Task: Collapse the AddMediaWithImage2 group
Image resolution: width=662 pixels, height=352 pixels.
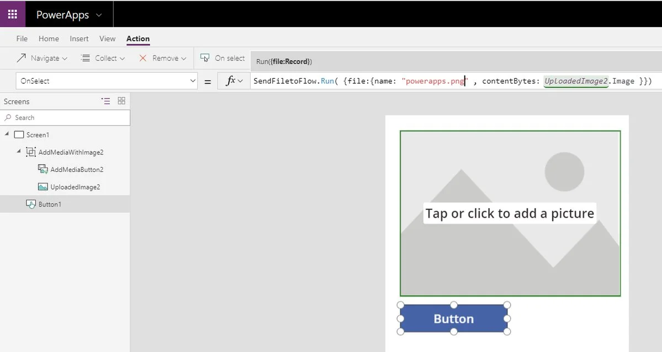Action: (x=19, y=152)
